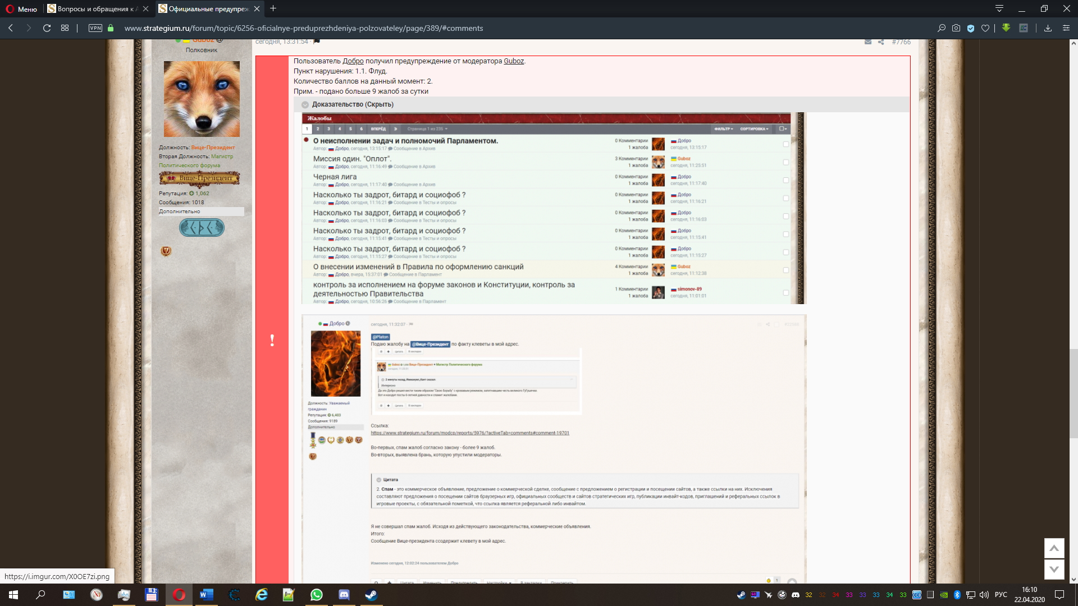Zoom out using the magnifier icon
Image resolution: width=1078 pixels, height=606 pixels.
(942, 28)
